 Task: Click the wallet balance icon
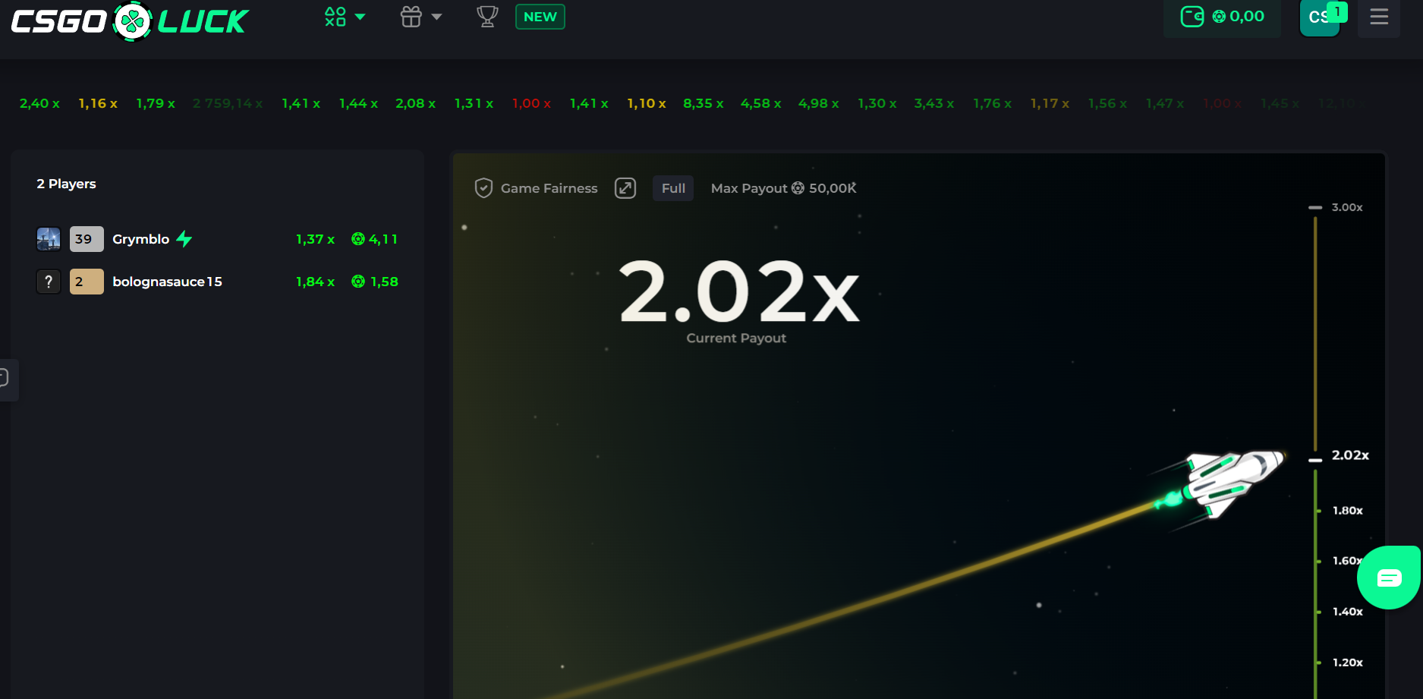tap(1192, 17)
